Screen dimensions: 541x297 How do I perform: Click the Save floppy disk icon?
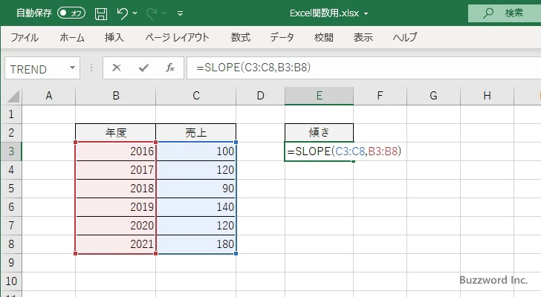click(101, 13)
